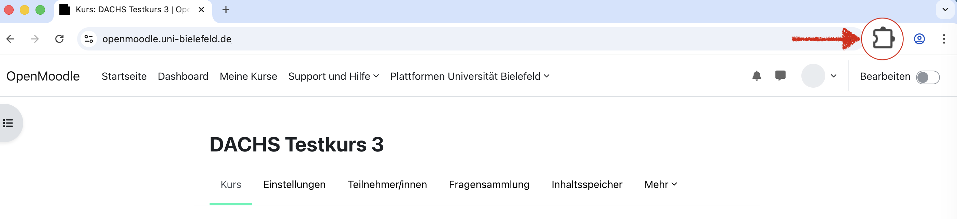
Task: Open the Chrome extensions puzzle icon
Action: coord(883,39)
